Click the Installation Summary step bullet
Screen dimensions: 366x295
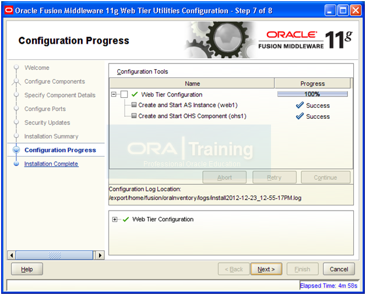(16, 136)
